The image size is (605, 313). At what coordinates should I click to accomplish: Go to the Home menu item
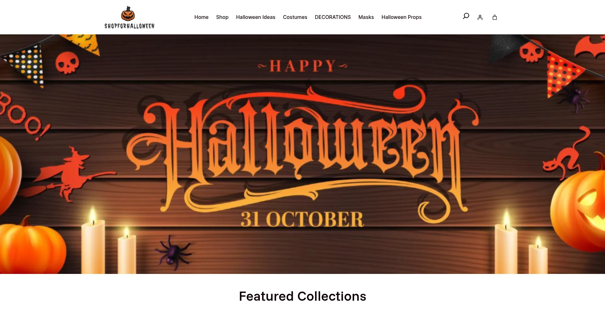coord(201,17)
